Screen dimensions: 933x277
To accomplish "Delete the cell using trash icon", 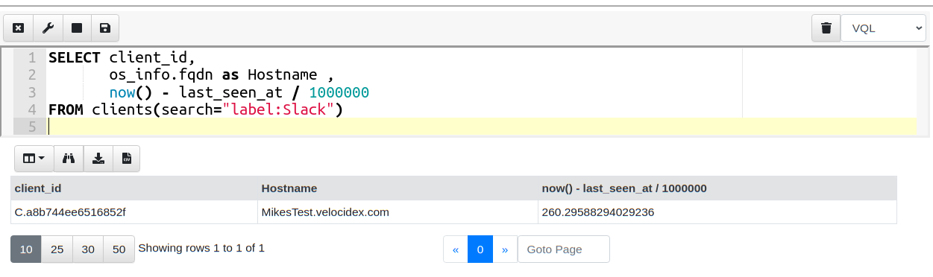I will click(x=826, y=28).
